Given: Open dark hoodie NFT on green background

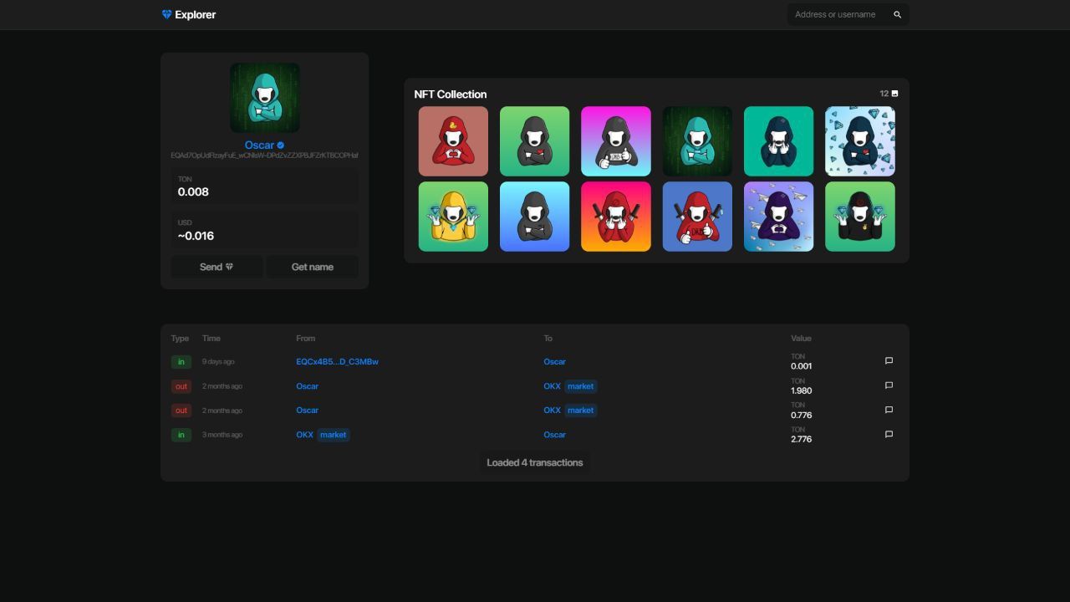Looking at the screenshot, I should [534, 141].
